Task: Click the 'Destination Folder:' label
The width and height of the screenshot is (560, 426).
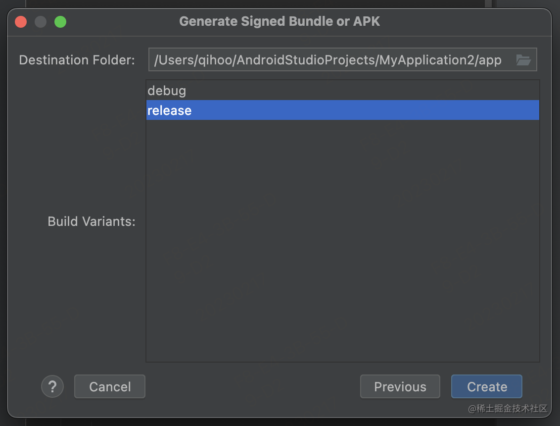Action: point(77,60)
